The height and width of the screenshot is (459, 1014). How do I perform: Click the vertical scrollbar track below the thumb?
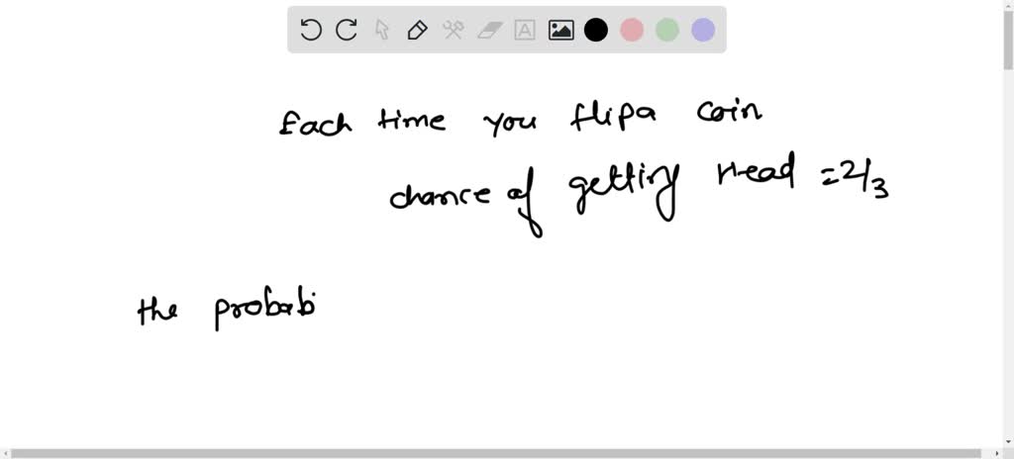[1008, 258]
